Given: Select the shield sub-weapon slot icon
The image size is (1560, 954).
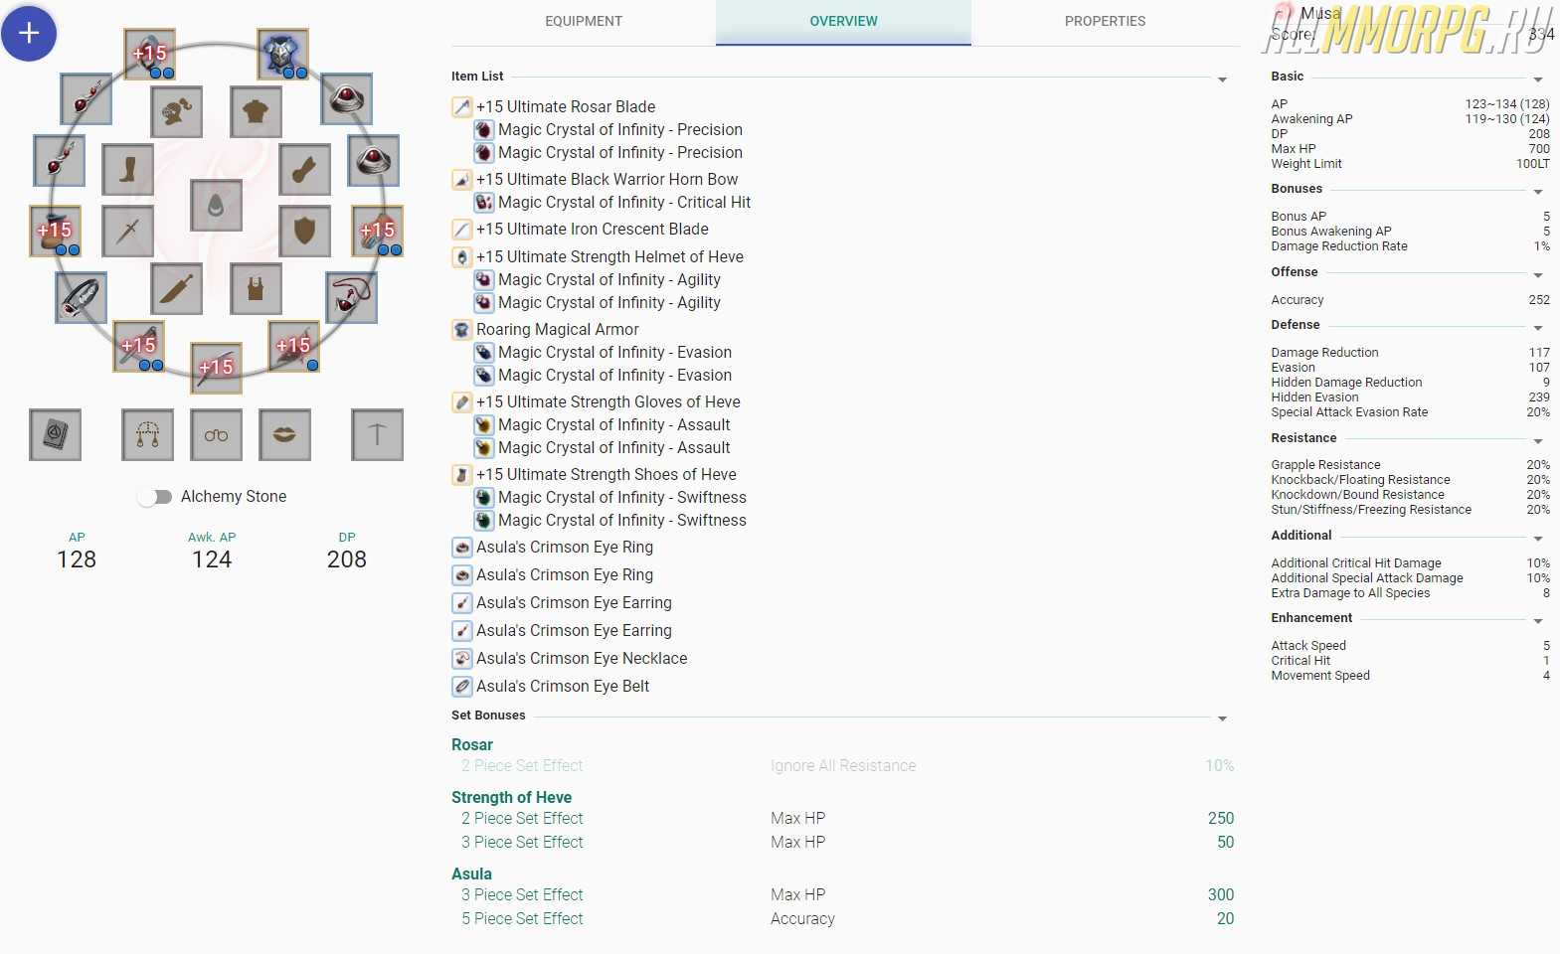Looking at the screenshot, I should [304, 231].
